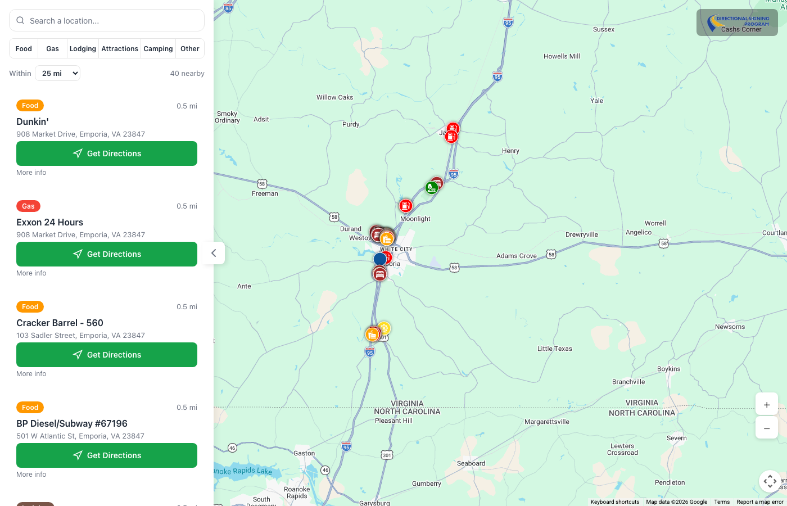Toggle the Gas category filter
This screenshot has width=787, height=506.
52,48
